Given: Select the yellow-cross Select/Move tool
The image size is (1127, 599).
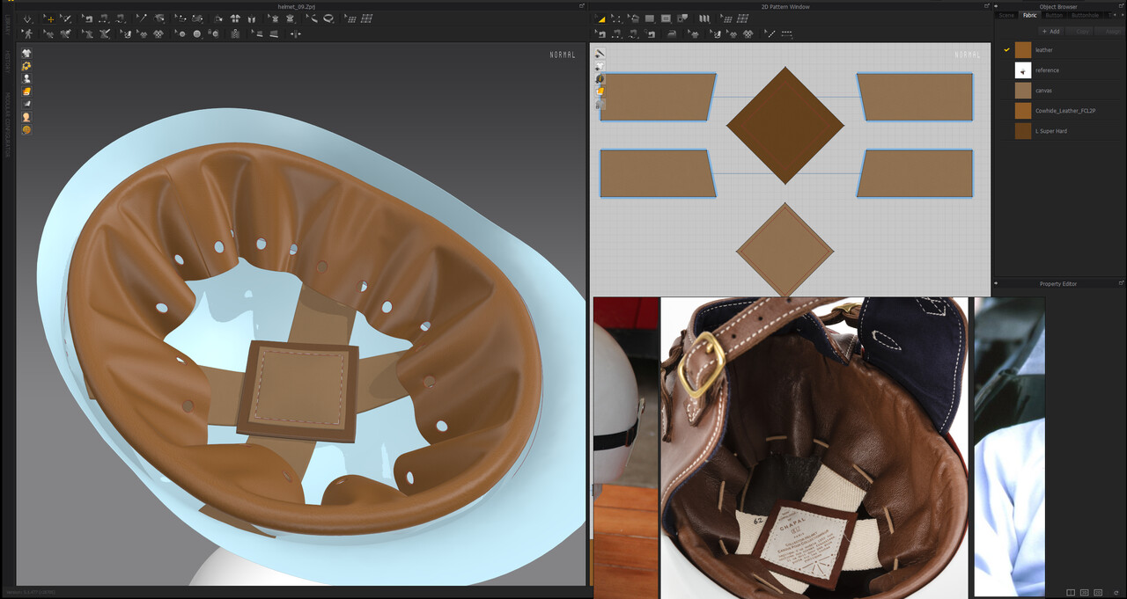Looking at the screenshot, I should click(49, 18).
